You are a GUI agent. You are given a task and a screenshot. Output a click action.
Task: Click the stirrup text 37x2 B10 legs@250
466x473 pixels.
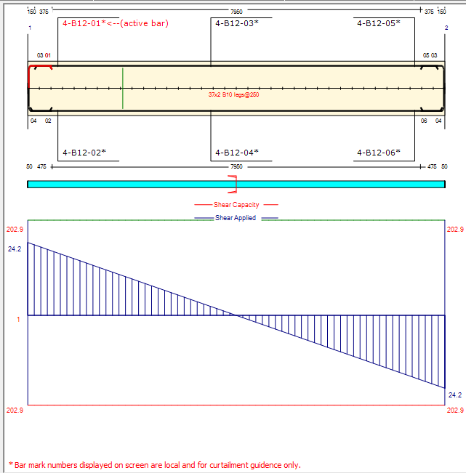[233, 94]
